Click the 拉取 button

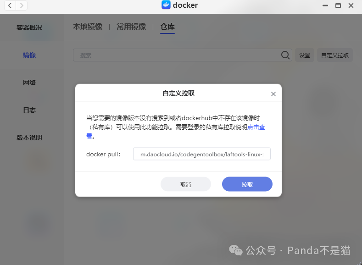tap(247, 184)
